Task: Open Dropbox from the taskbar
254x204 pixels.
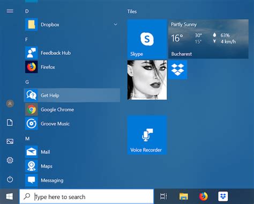Action: coord(223,196)
